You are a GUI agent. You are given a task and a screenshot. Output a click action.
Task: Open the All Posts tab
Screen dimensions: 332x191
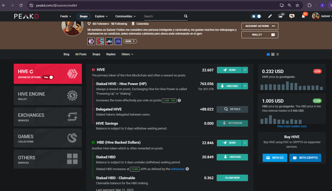pos(81,54)
